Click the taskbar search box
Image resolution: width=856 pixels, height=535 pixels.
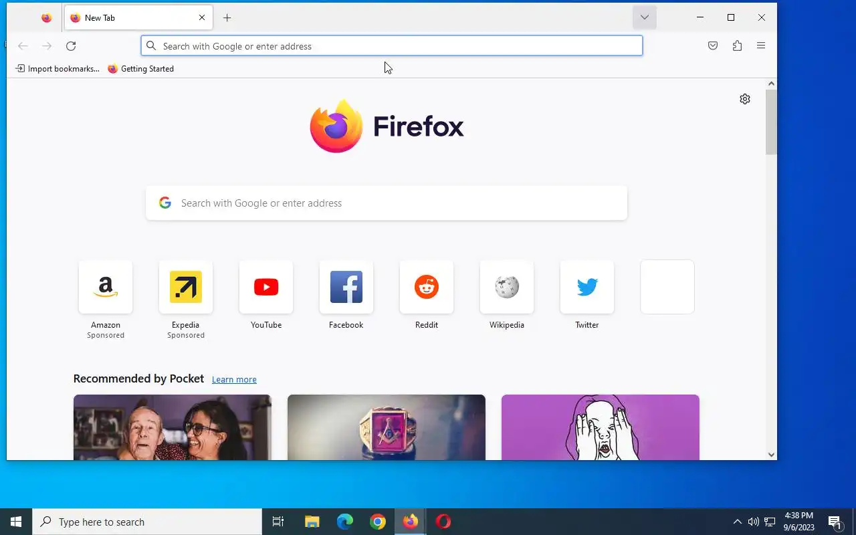[147, 522]
